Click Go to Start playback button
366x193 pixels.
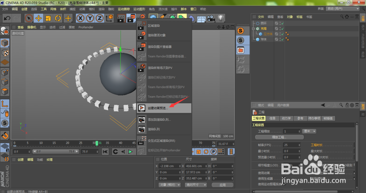(105, 151)
